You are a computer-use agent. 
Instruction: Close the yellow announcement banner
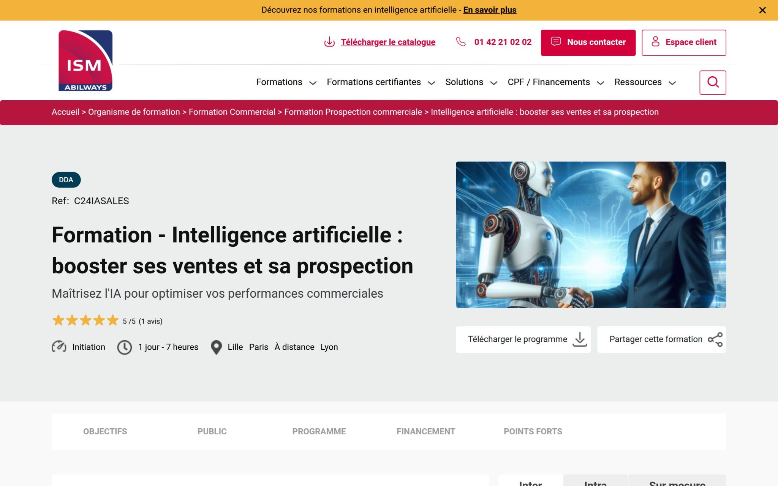tap(762, 10)
